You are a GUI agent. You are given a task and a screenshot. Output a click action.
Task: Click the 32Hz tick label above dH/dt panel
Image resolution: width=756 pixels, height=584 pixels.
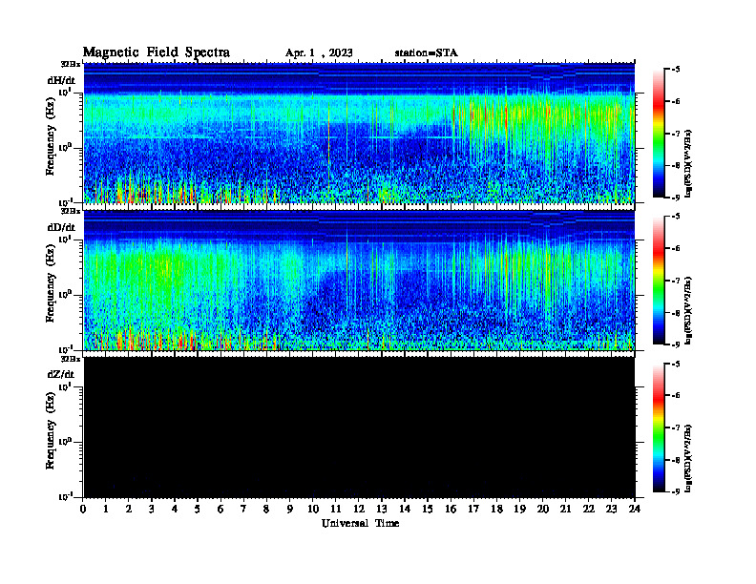71,64
